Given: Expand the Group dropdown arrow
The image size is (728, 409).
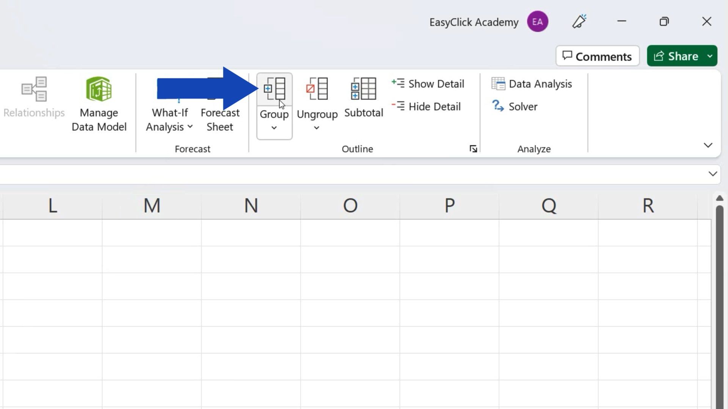Looking at the screenshot, I should pos(274,128).
